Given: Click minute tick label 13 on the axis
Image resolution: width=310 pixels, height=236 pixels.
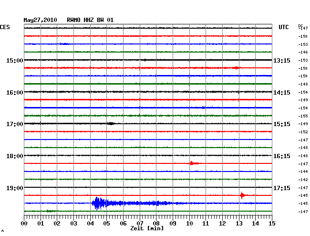Looking at the screenshot, I should [239, 224].
